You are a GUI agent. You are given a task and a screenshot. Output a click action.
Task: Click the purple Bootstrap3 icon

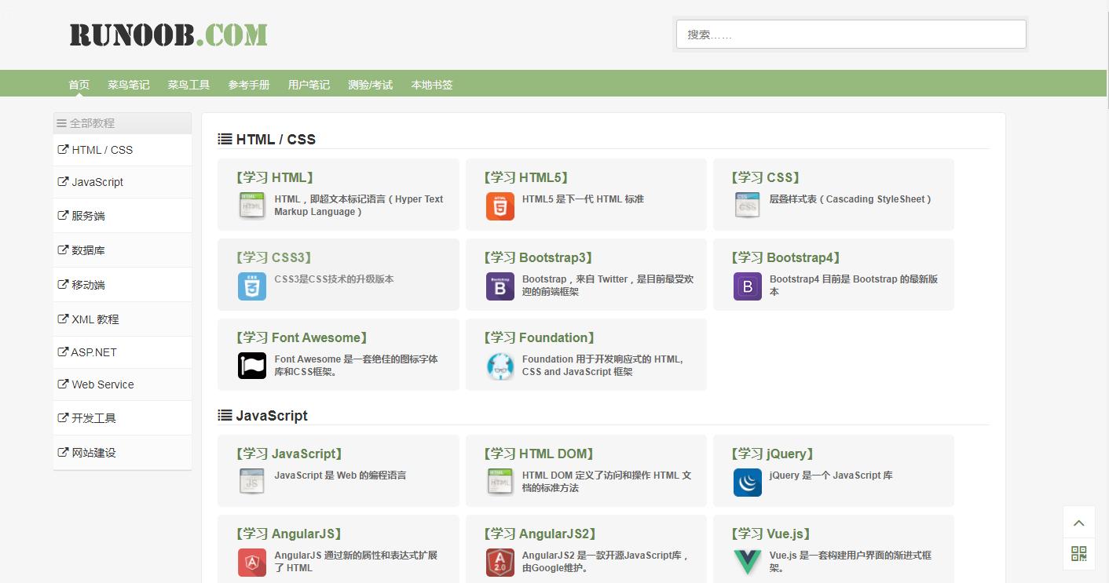[500, 286]
